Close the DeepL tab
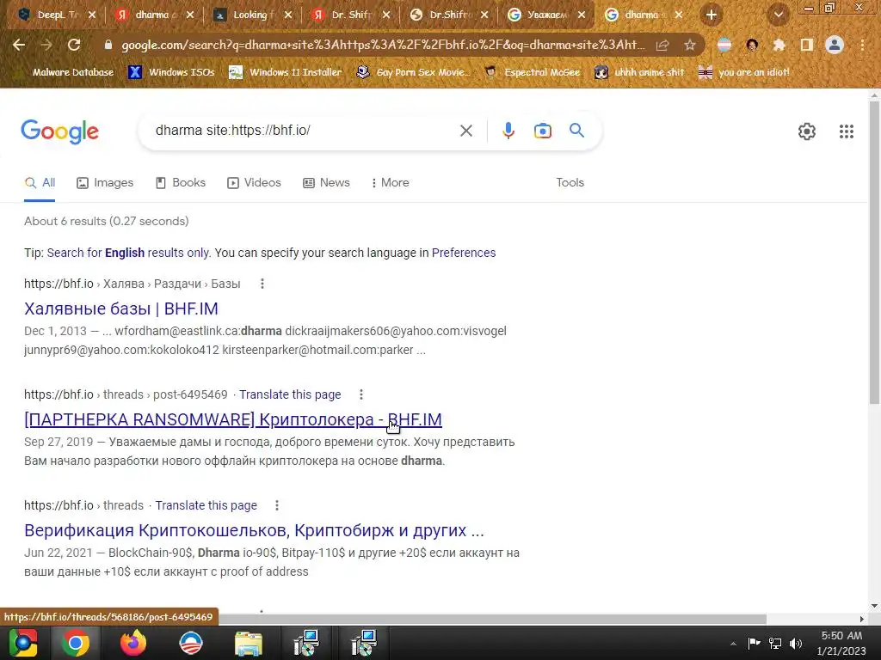The width and height of the screenshot is (881, 660). pyautogui.click(x=92, y=15)
